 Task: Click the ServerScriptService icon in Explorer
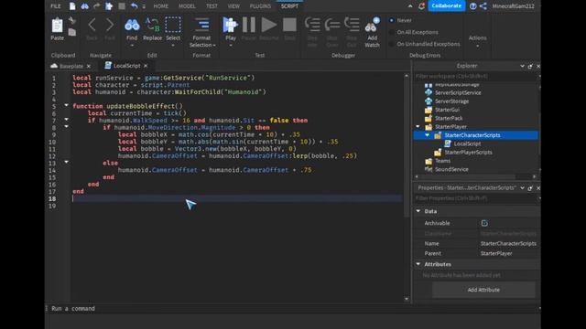click(429, 92)
